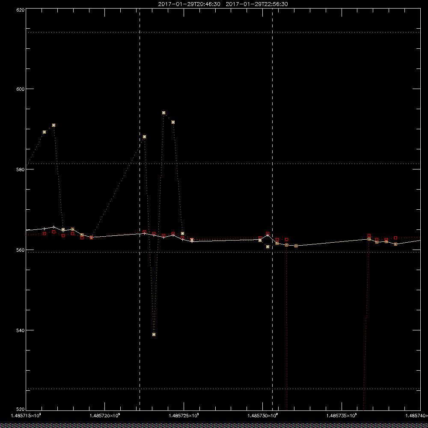
Task: Click the start timestamp 2017-01-29T20:46:30 in title
Action: (189, 4)
